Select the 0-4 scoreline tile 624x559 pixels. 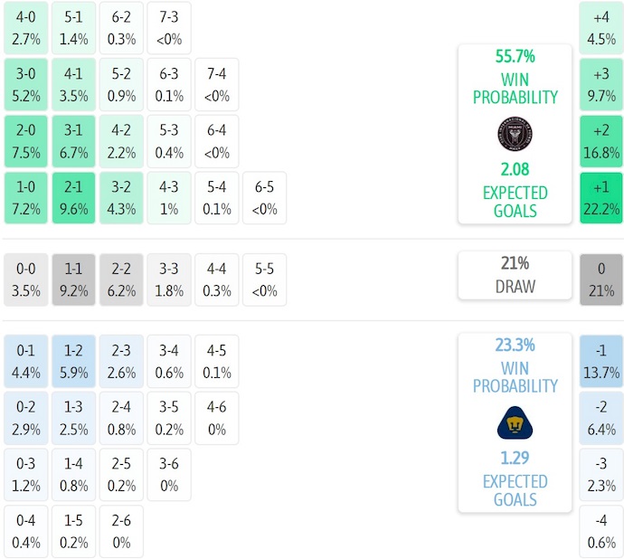pyautogui.click(x=25, y=532)
